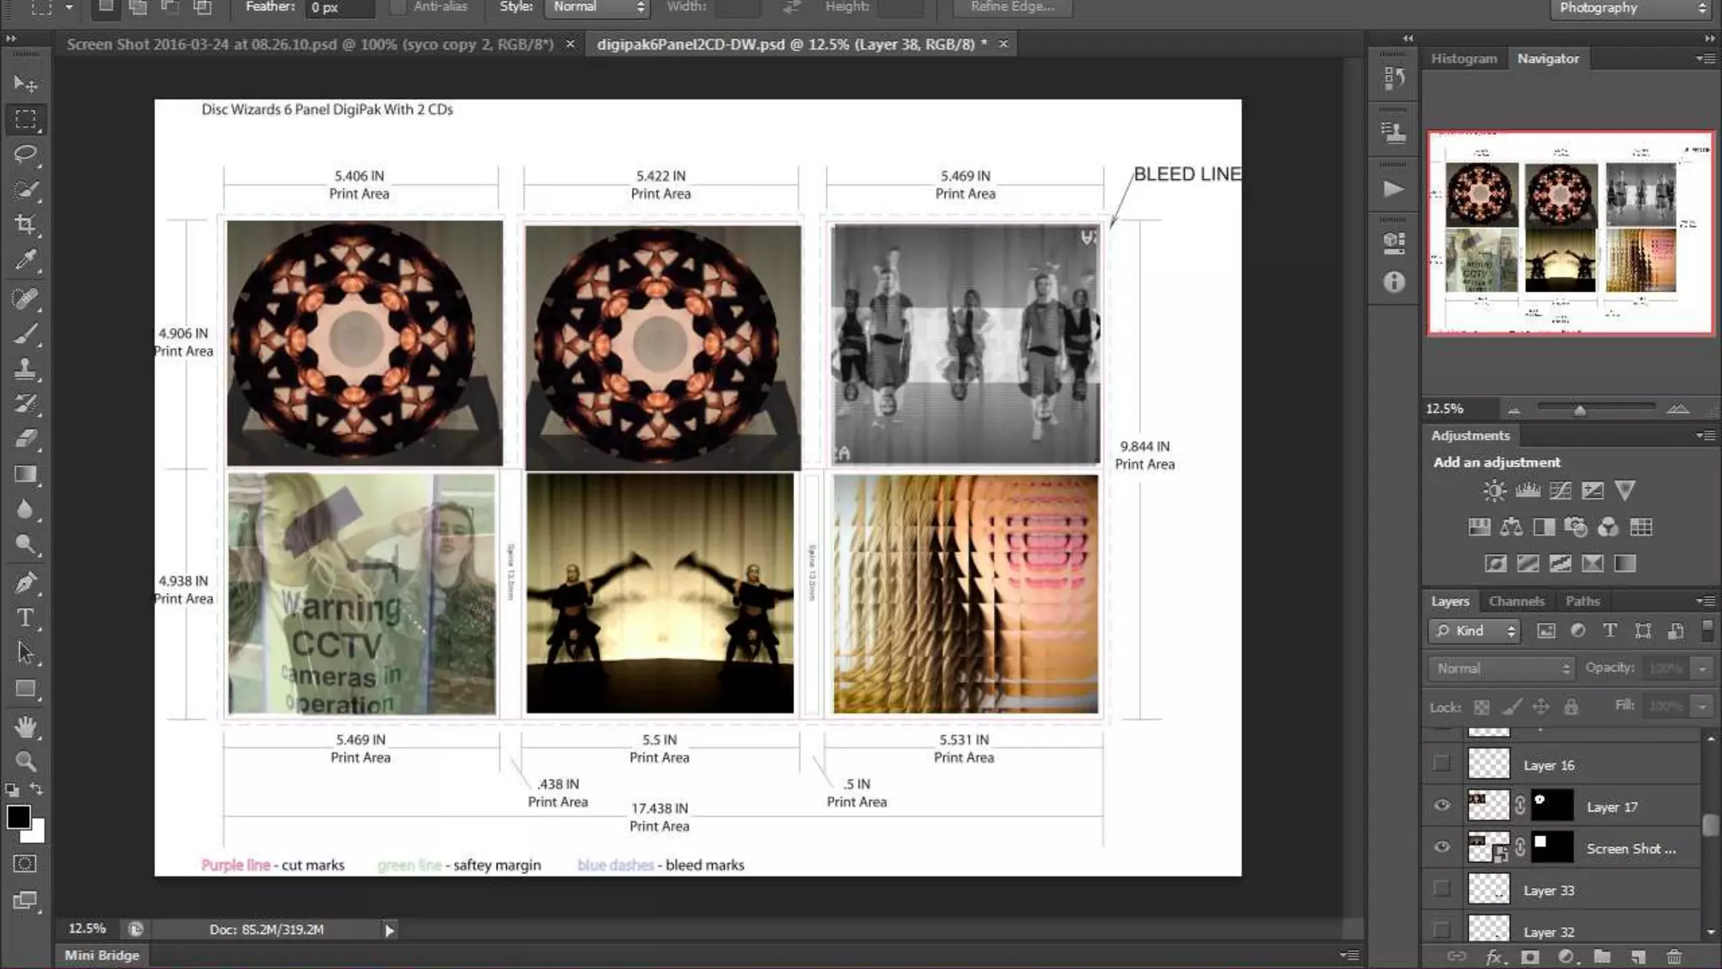Select the Gradient tool
This screenshot has width=1722, height=969.
26,474
